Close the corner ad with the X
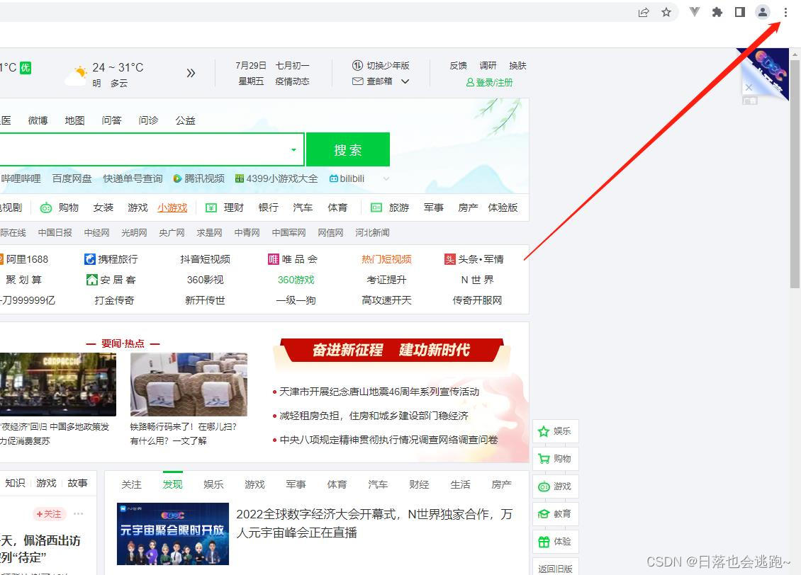This screenshot has height=575, width=801. [749, 87]
